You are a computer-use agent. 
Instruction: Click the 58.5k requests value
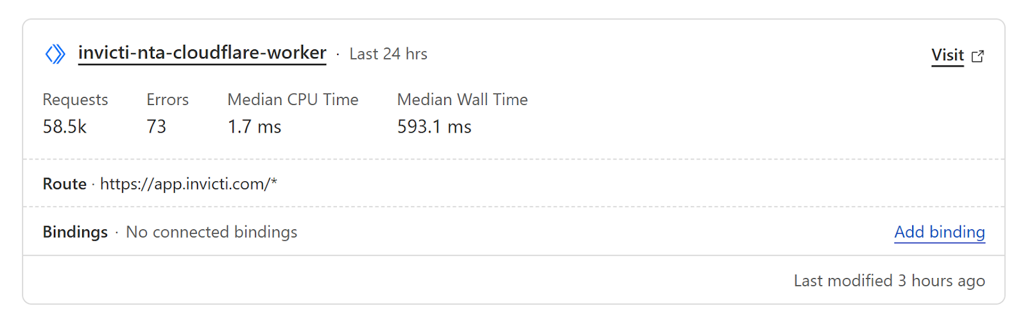(x=65, y=127)
